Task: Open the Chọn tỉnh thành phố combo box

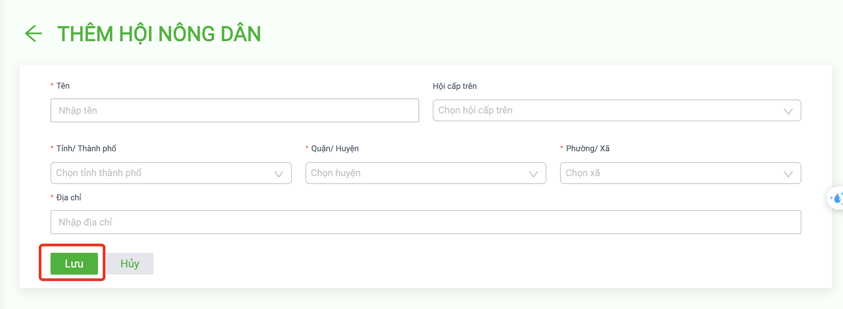Action: [171, 173]
